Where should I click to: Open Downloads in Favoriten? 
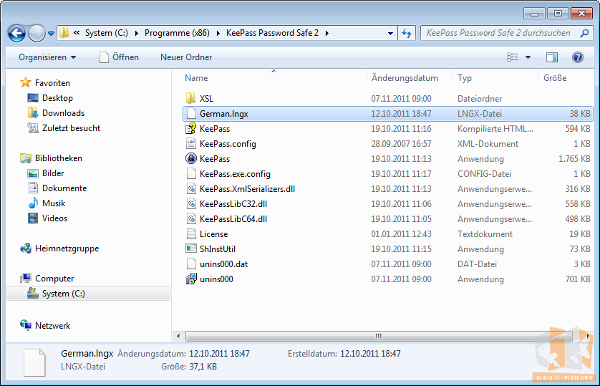[63, 113]
